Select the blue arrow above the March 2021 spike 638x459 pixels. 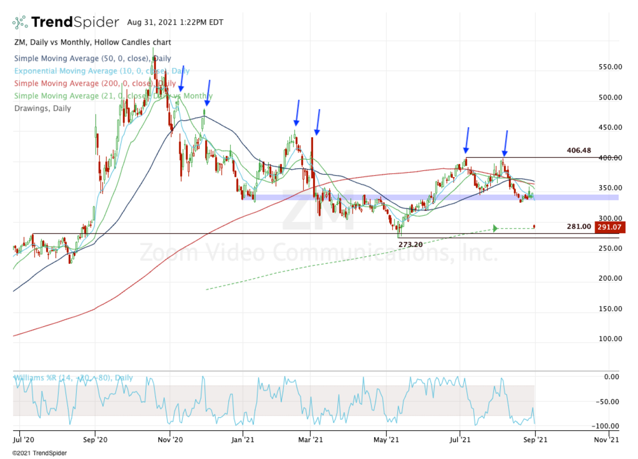tap(317, 122)
